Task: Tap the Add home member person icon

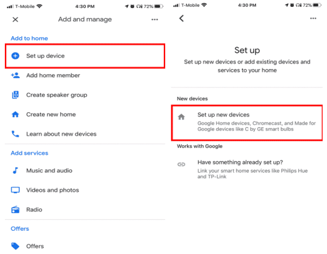Action: coord(15,75)
